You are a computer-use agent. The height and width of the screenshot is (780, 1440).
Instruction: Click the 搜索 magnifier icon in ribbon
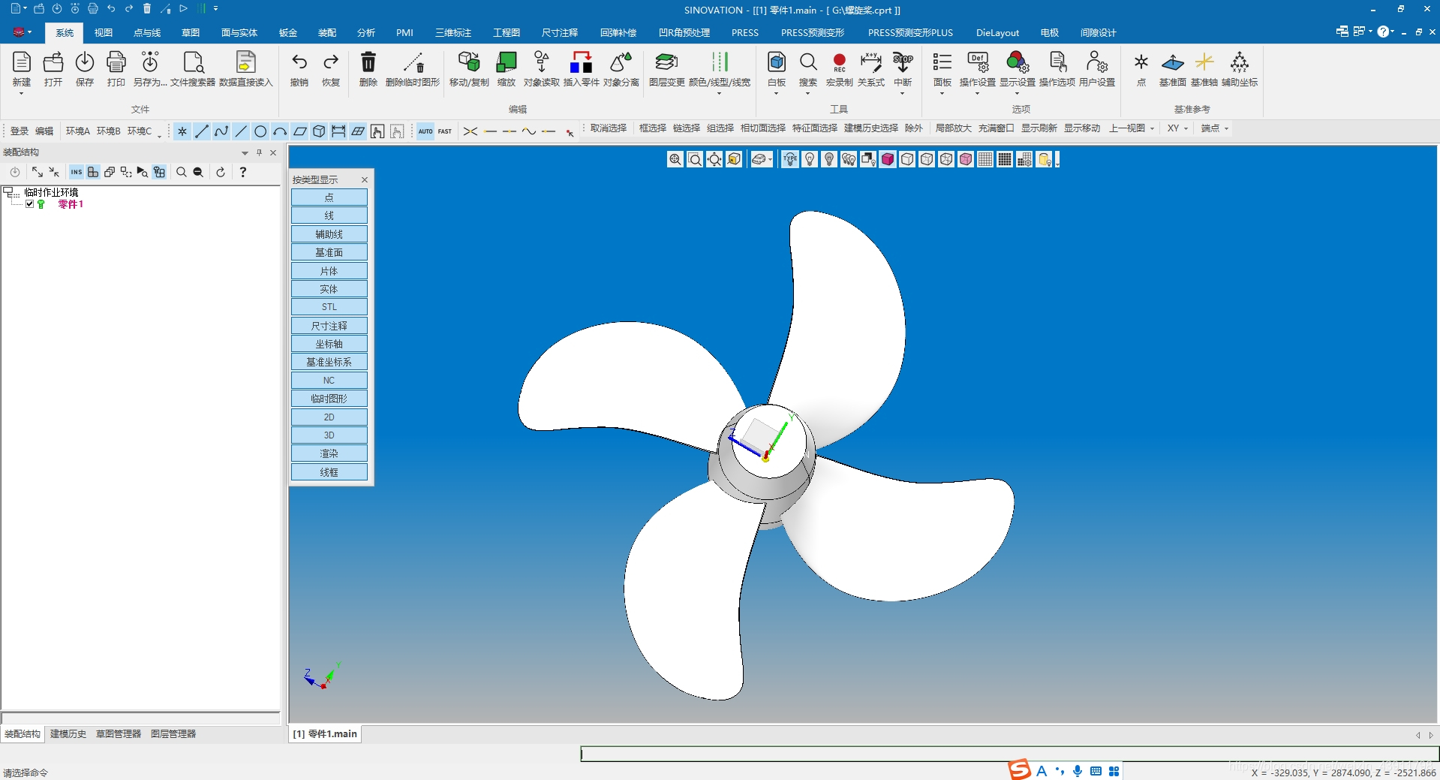(808, 62)
